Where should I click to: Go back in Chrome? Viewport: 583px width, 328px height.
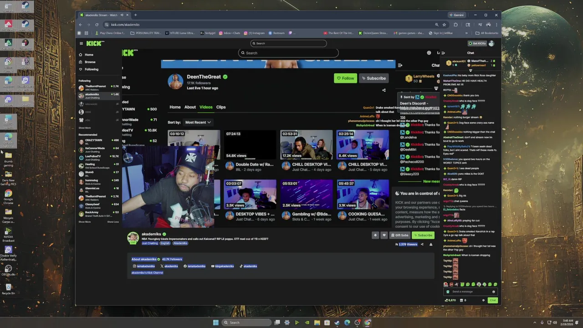point(80,25)
